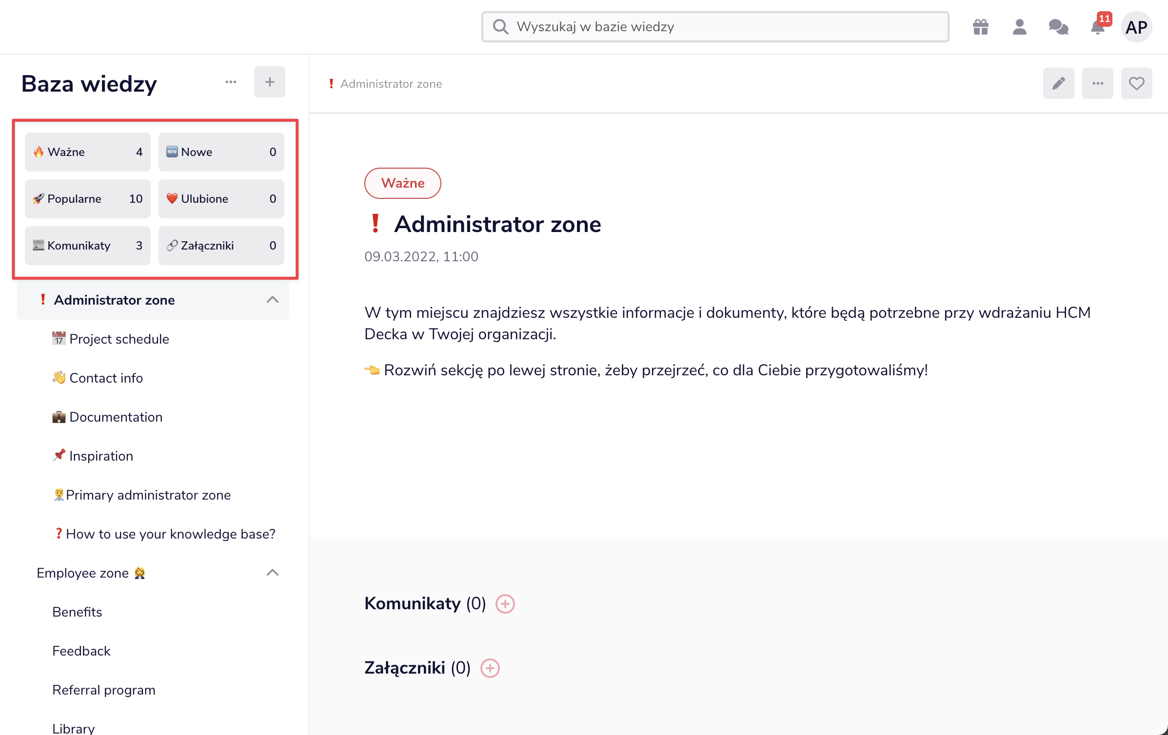Add an attachment with the Załączniki plus icon

pos(490,668)
